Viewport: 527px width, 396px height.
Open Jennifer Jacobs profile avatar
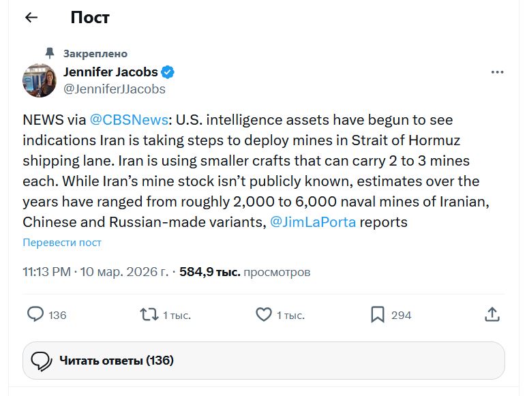coord(40,80)
